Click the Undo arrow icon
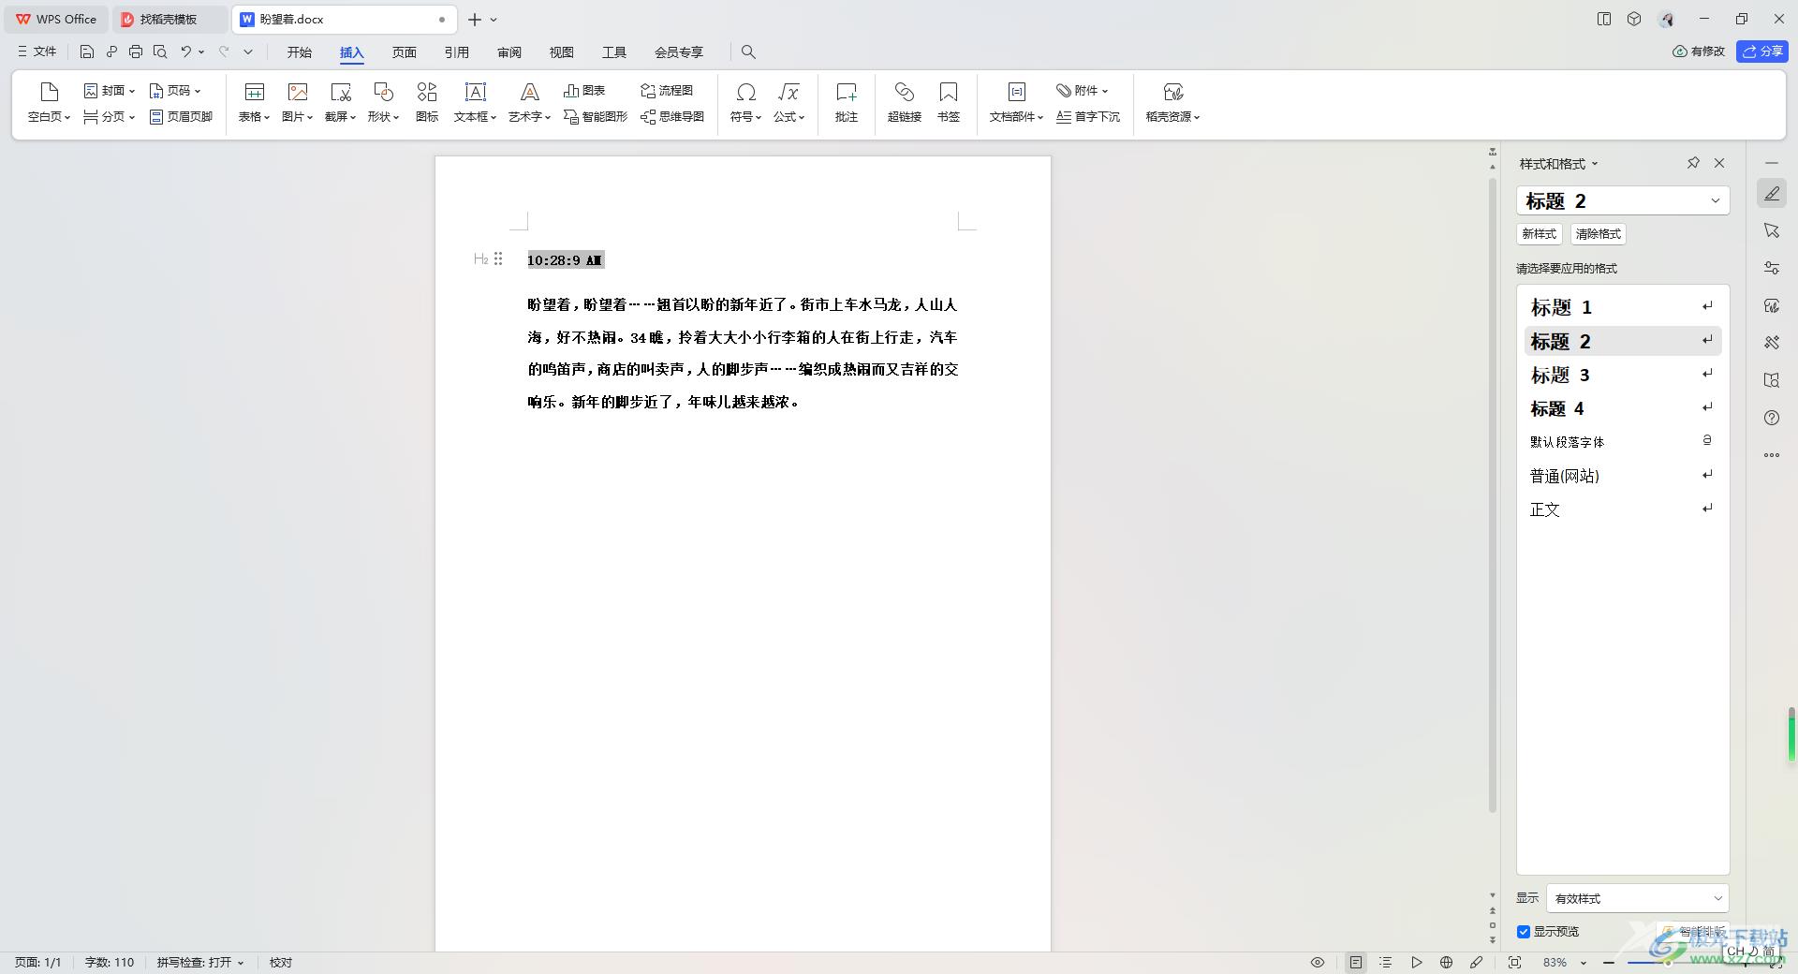Screen dimensions: 1798x974 (186, 52)
